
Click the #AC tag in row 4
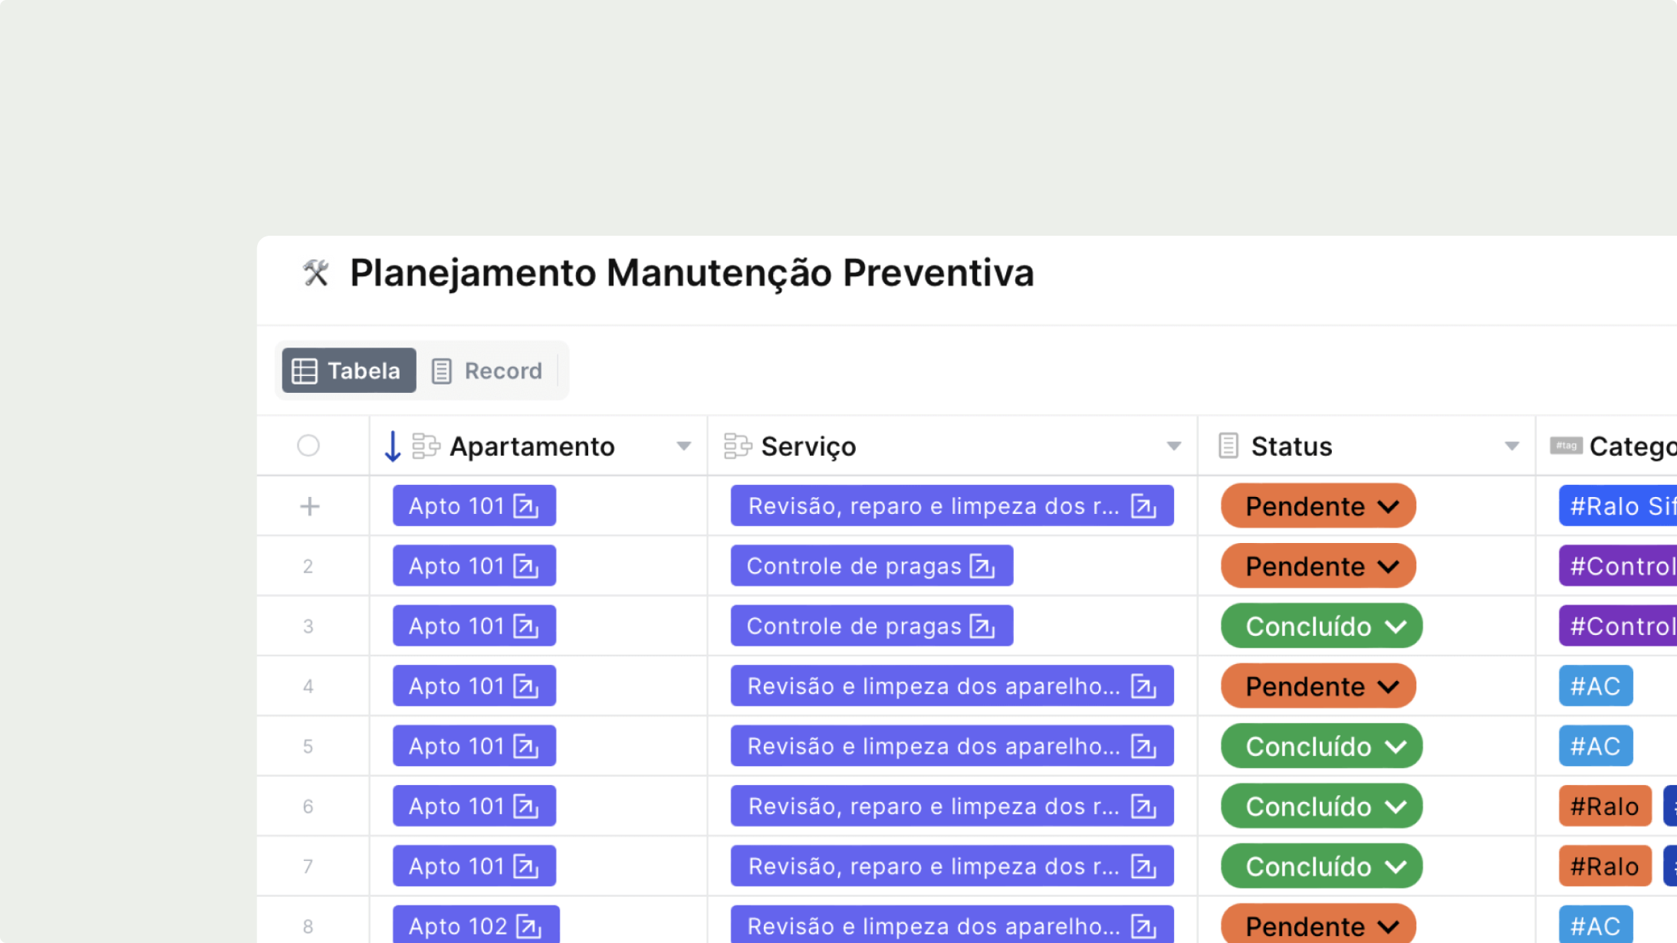1596,687
